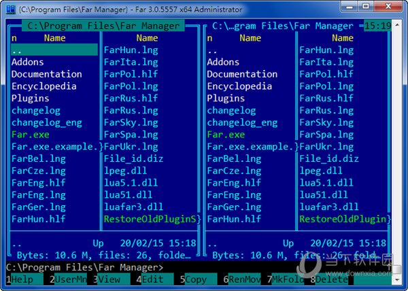Click the Far Manager title bar icon

coord(11,10)
